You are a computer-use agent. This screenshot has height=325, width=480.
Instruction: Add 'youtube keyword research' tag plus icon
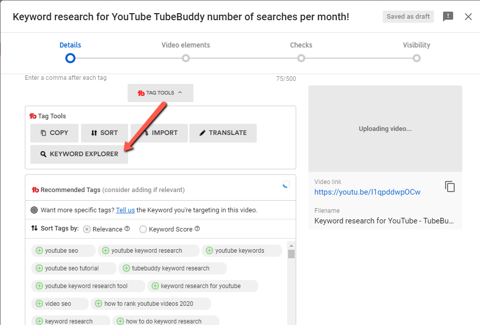pos(105,251)
